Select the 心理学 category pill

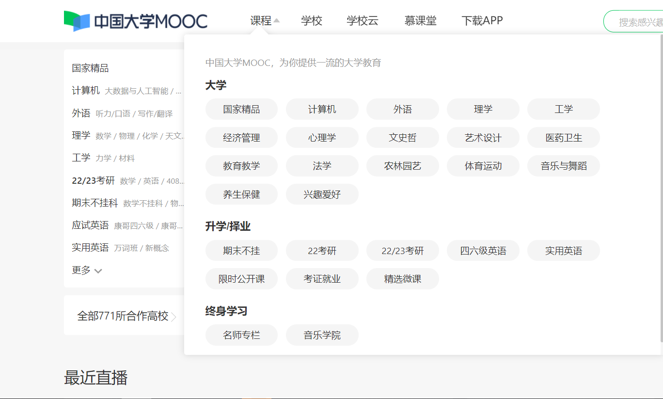tap(322, 138)
